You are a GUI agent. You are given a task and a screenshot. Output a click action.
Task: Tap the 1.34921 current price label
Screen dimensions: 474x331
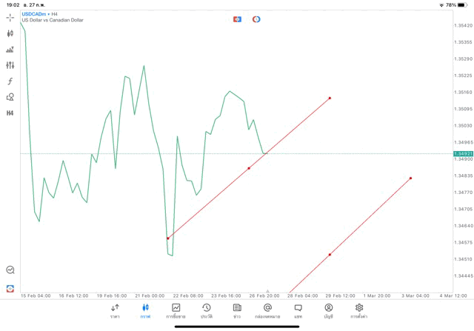point(463,153)
